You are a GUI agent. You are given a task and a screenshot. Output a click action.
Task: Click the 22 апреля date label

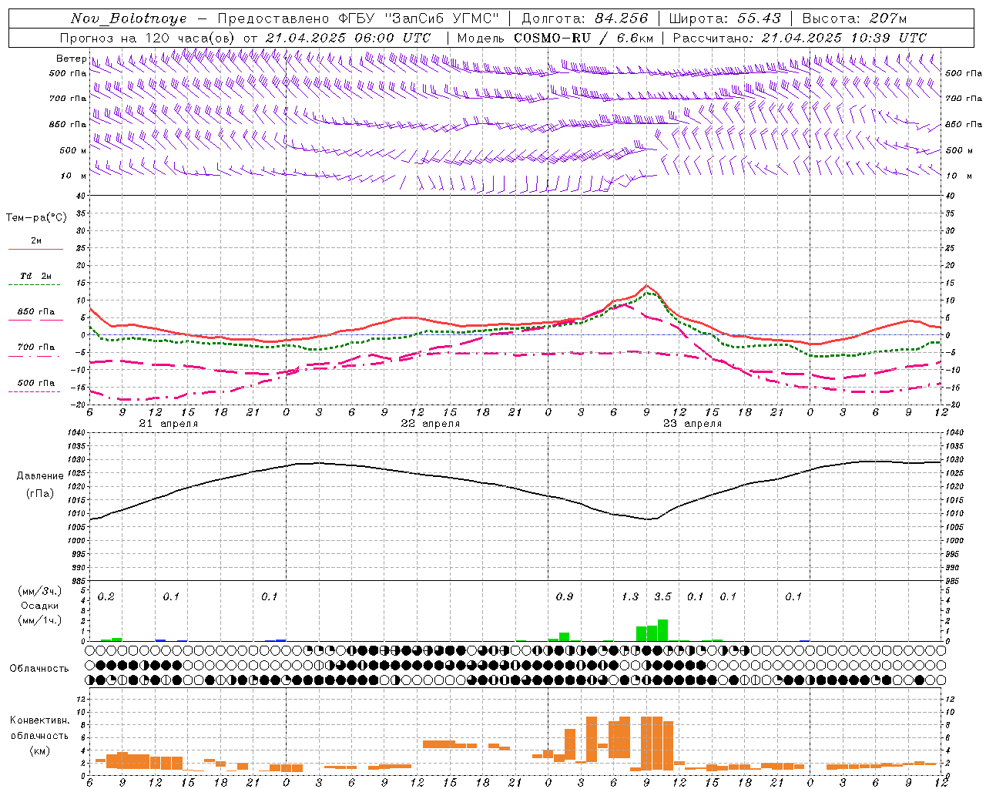430,424
